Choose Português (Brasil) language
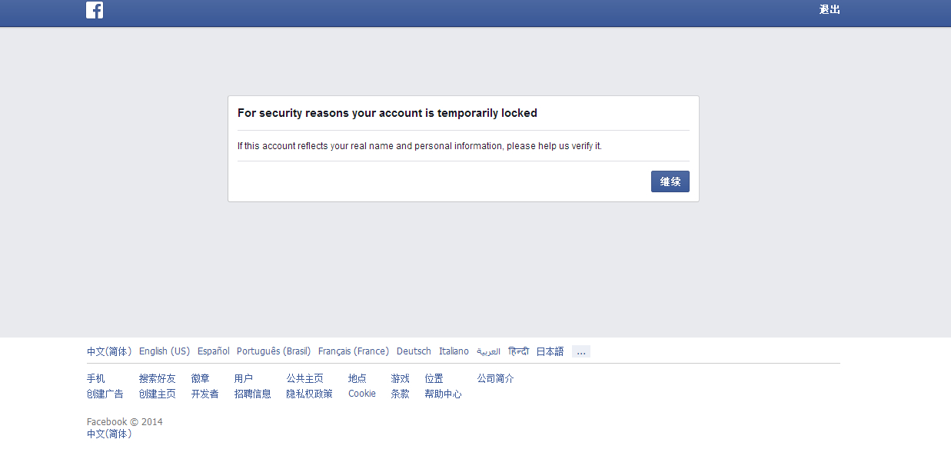 click(x=274, y=351)
